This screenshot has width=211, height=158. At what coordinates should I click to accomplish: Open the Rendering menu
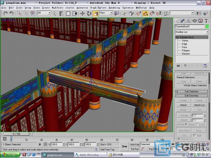(x=114, y=8)
